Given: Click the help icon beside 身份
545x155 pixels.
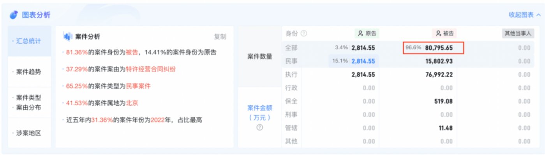Looking at the screenshot, I should click(304, 33).
